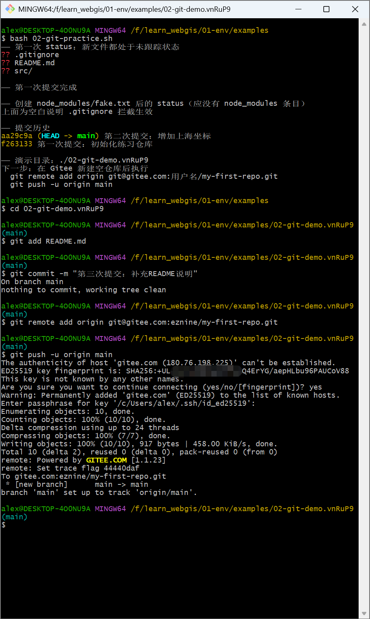Image resolution: width=370 pixels, height=619 pixels.
Task: Click the commit hash f263133
Action: [17, 144]
